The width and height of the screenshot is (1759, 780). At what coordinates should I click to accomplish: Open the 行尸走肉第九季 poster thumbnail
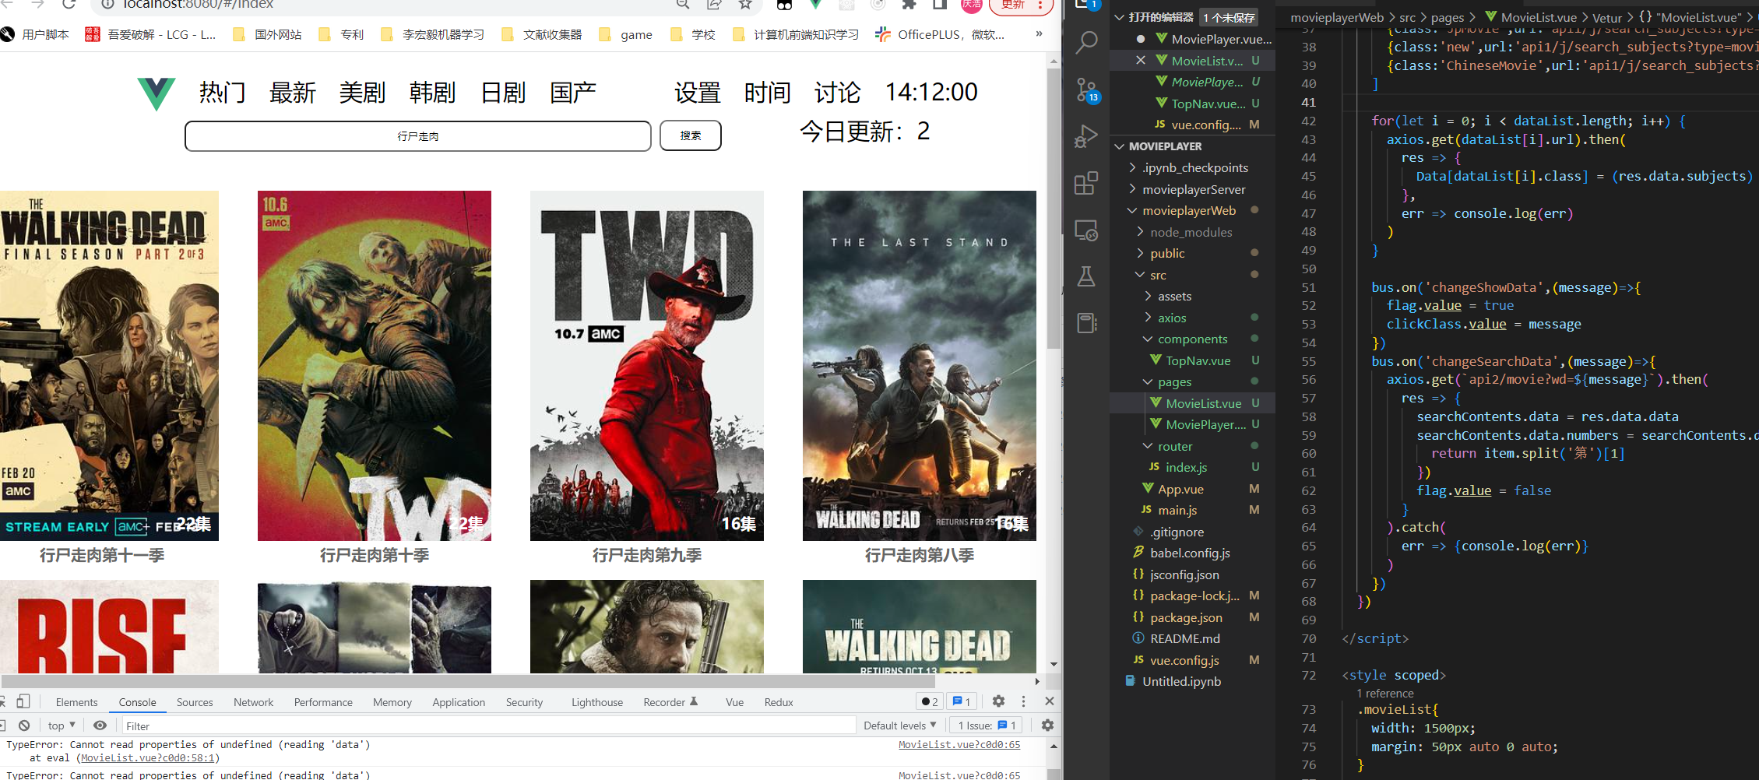pos(647,366)
